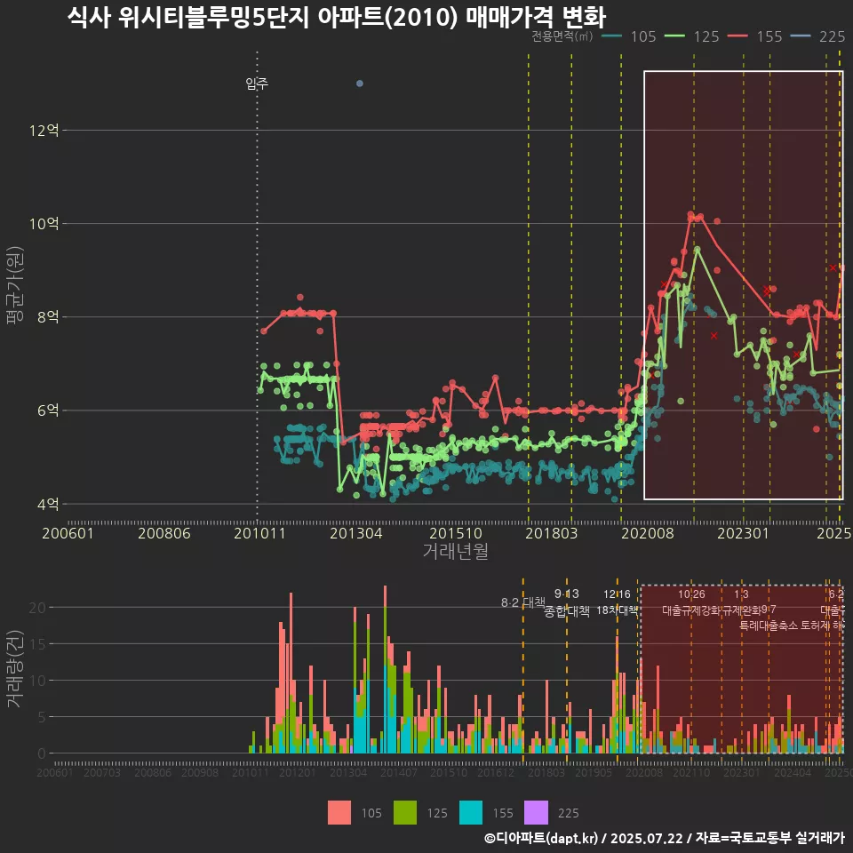Click the '평균가(원)' y-axis title
Viewport: 853px width, 853px height.
[x=15, y=285]
